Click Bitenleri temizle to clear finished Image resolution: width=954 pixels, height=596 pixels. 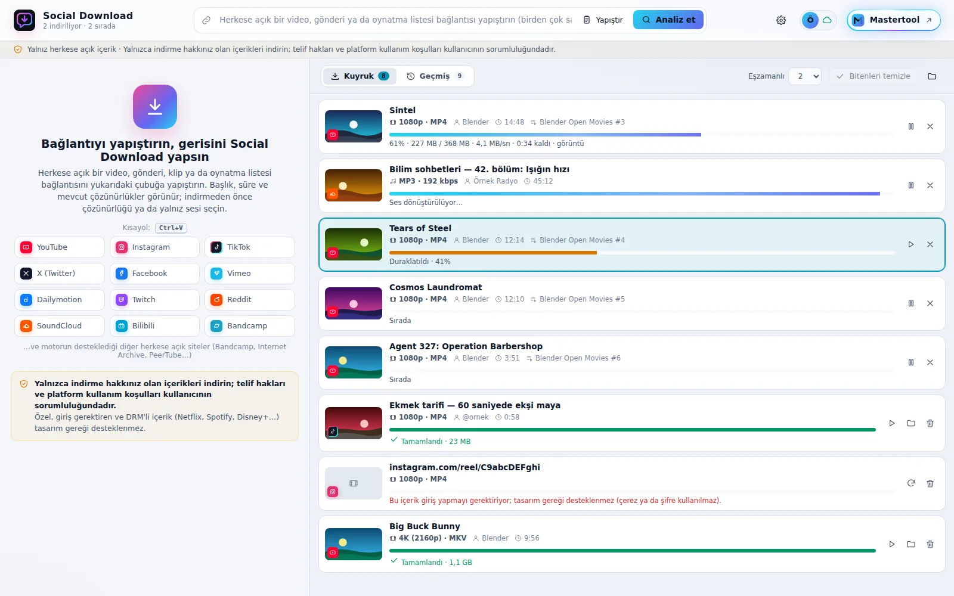pos(874,76)
